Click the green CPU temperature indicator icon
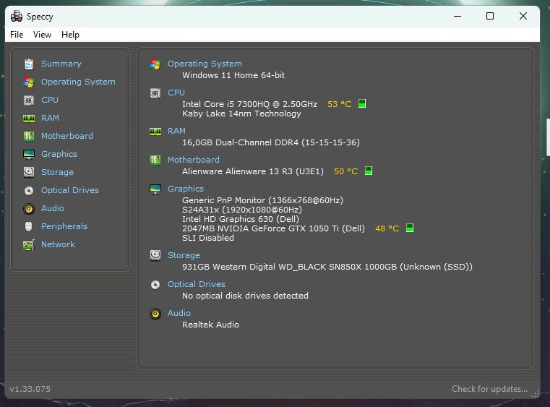The image size is (550, 407). (x=362, y=103)
